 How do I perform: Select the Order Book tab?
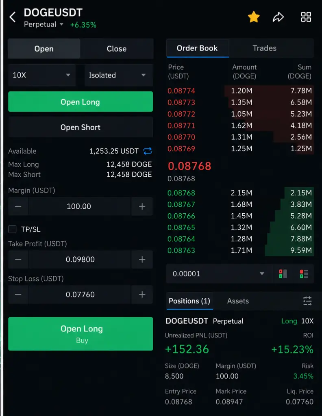coord(197,48)
